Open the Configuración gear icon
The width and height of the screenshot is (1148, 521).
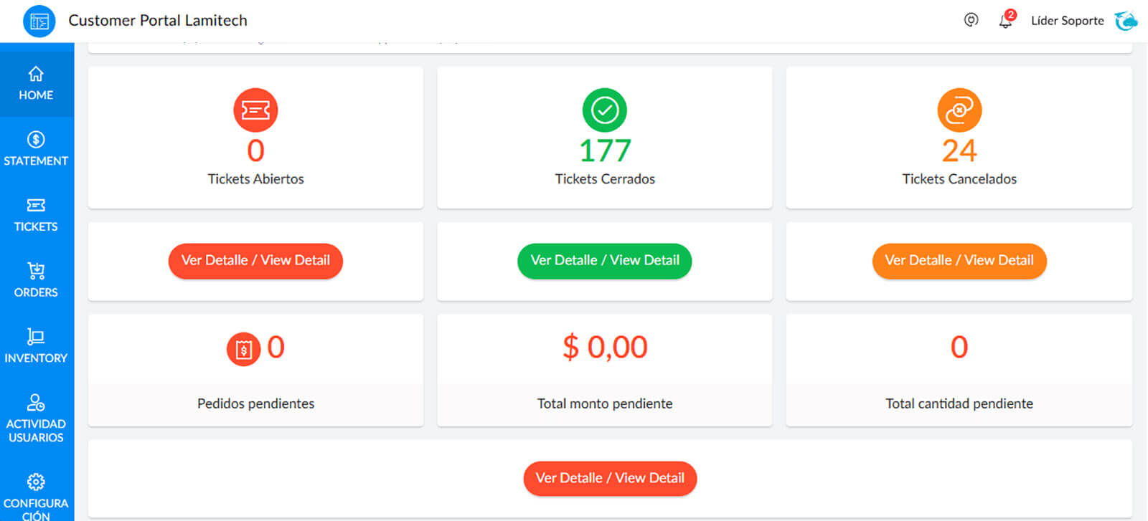pyautogui.click(x=37, y=482)
